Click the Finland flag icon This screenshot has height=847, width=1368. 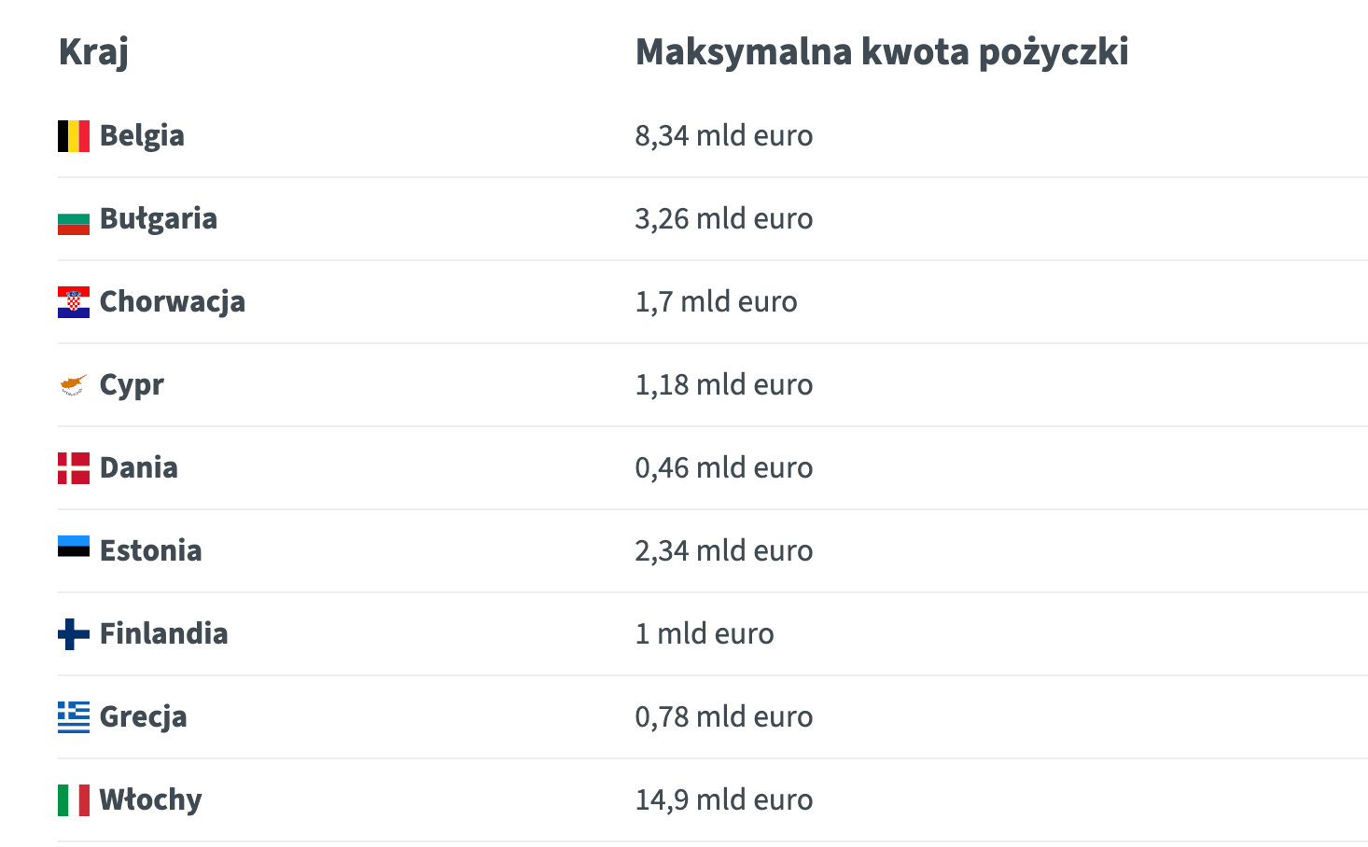[x=74, y=634]
